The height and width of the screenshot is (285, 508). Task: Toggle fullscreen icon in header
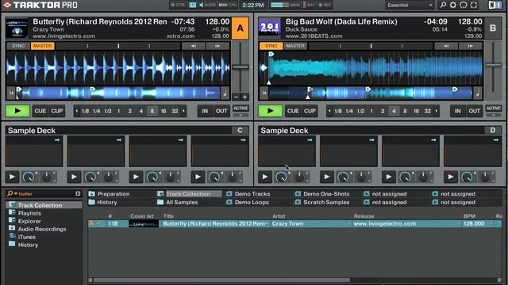(474, 5)
